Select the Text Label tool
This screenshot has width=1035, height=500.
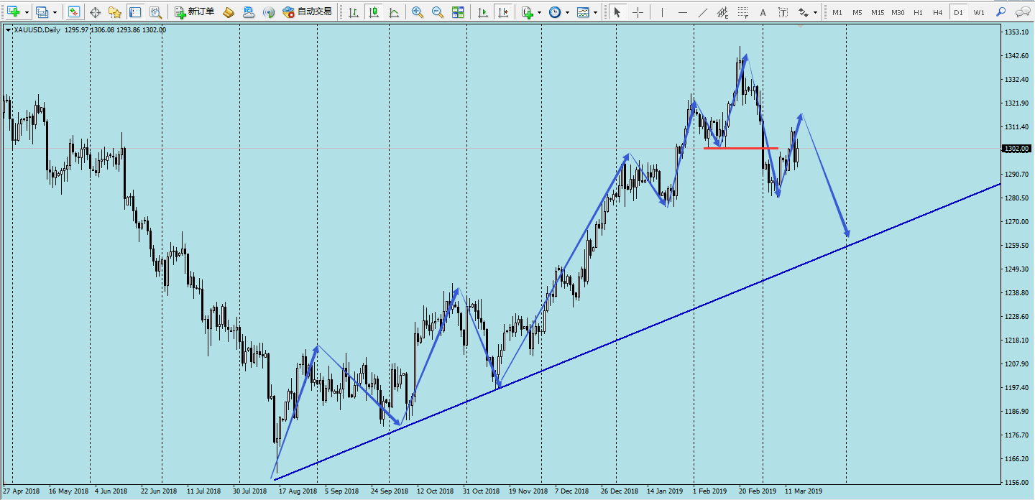(783, 12)
